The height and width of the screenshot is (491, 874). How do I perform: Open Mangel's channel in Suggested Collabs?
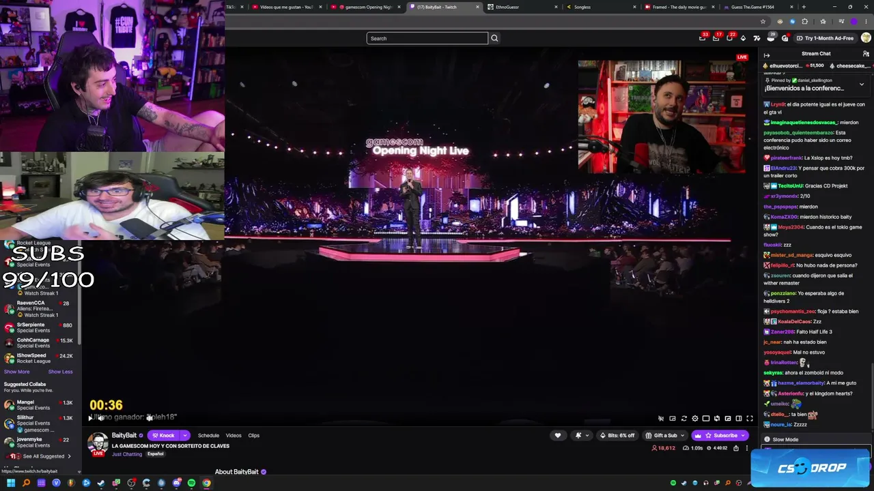click(x=40, y=405)
